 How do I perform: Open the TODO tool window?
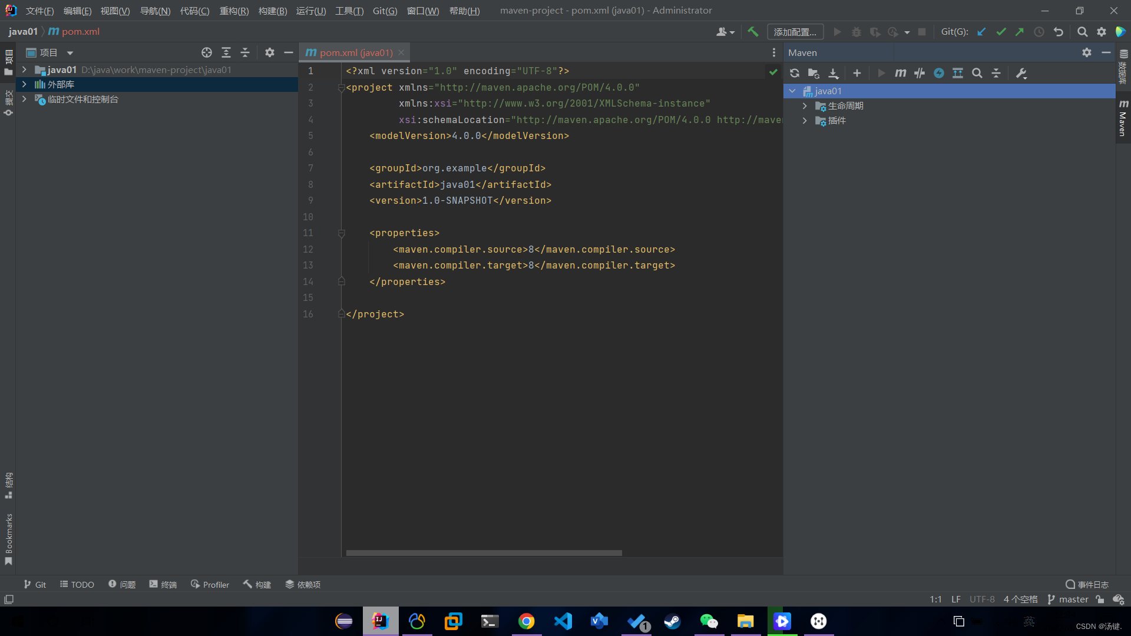tap(77, 584)
